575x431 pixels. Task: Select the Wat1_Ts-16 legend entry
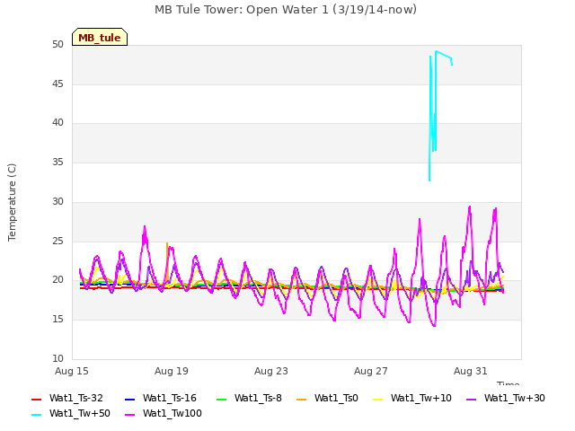[x=161, y=398]
